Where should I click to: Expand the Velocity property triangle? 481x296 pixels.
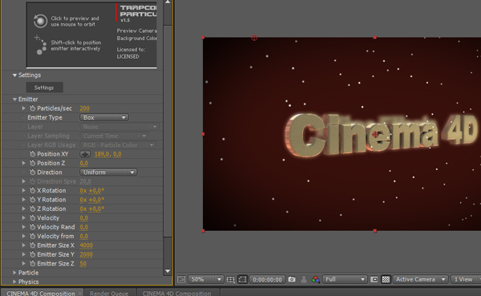(x=23, y=217)
